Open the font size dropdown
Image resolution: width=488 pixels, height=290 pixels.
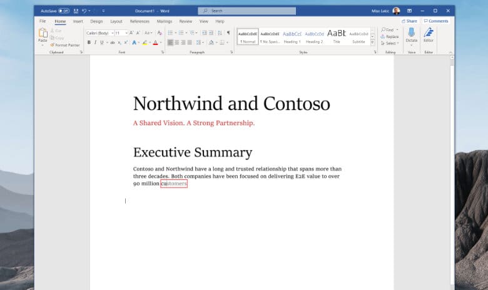126,33
